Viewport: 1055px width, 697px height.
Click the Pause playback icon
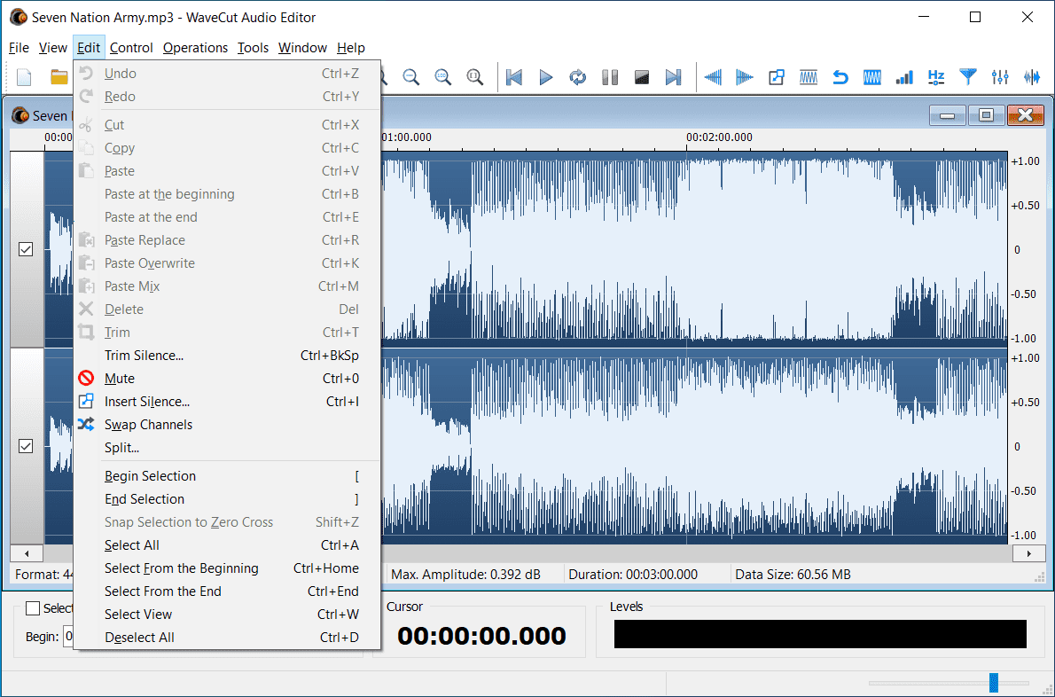(x=610, y=78)
